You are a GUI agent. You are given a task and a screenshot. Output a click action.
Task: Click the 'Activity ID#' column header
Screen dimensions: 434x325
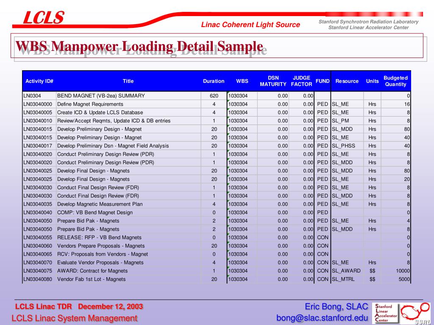point(39,81)
